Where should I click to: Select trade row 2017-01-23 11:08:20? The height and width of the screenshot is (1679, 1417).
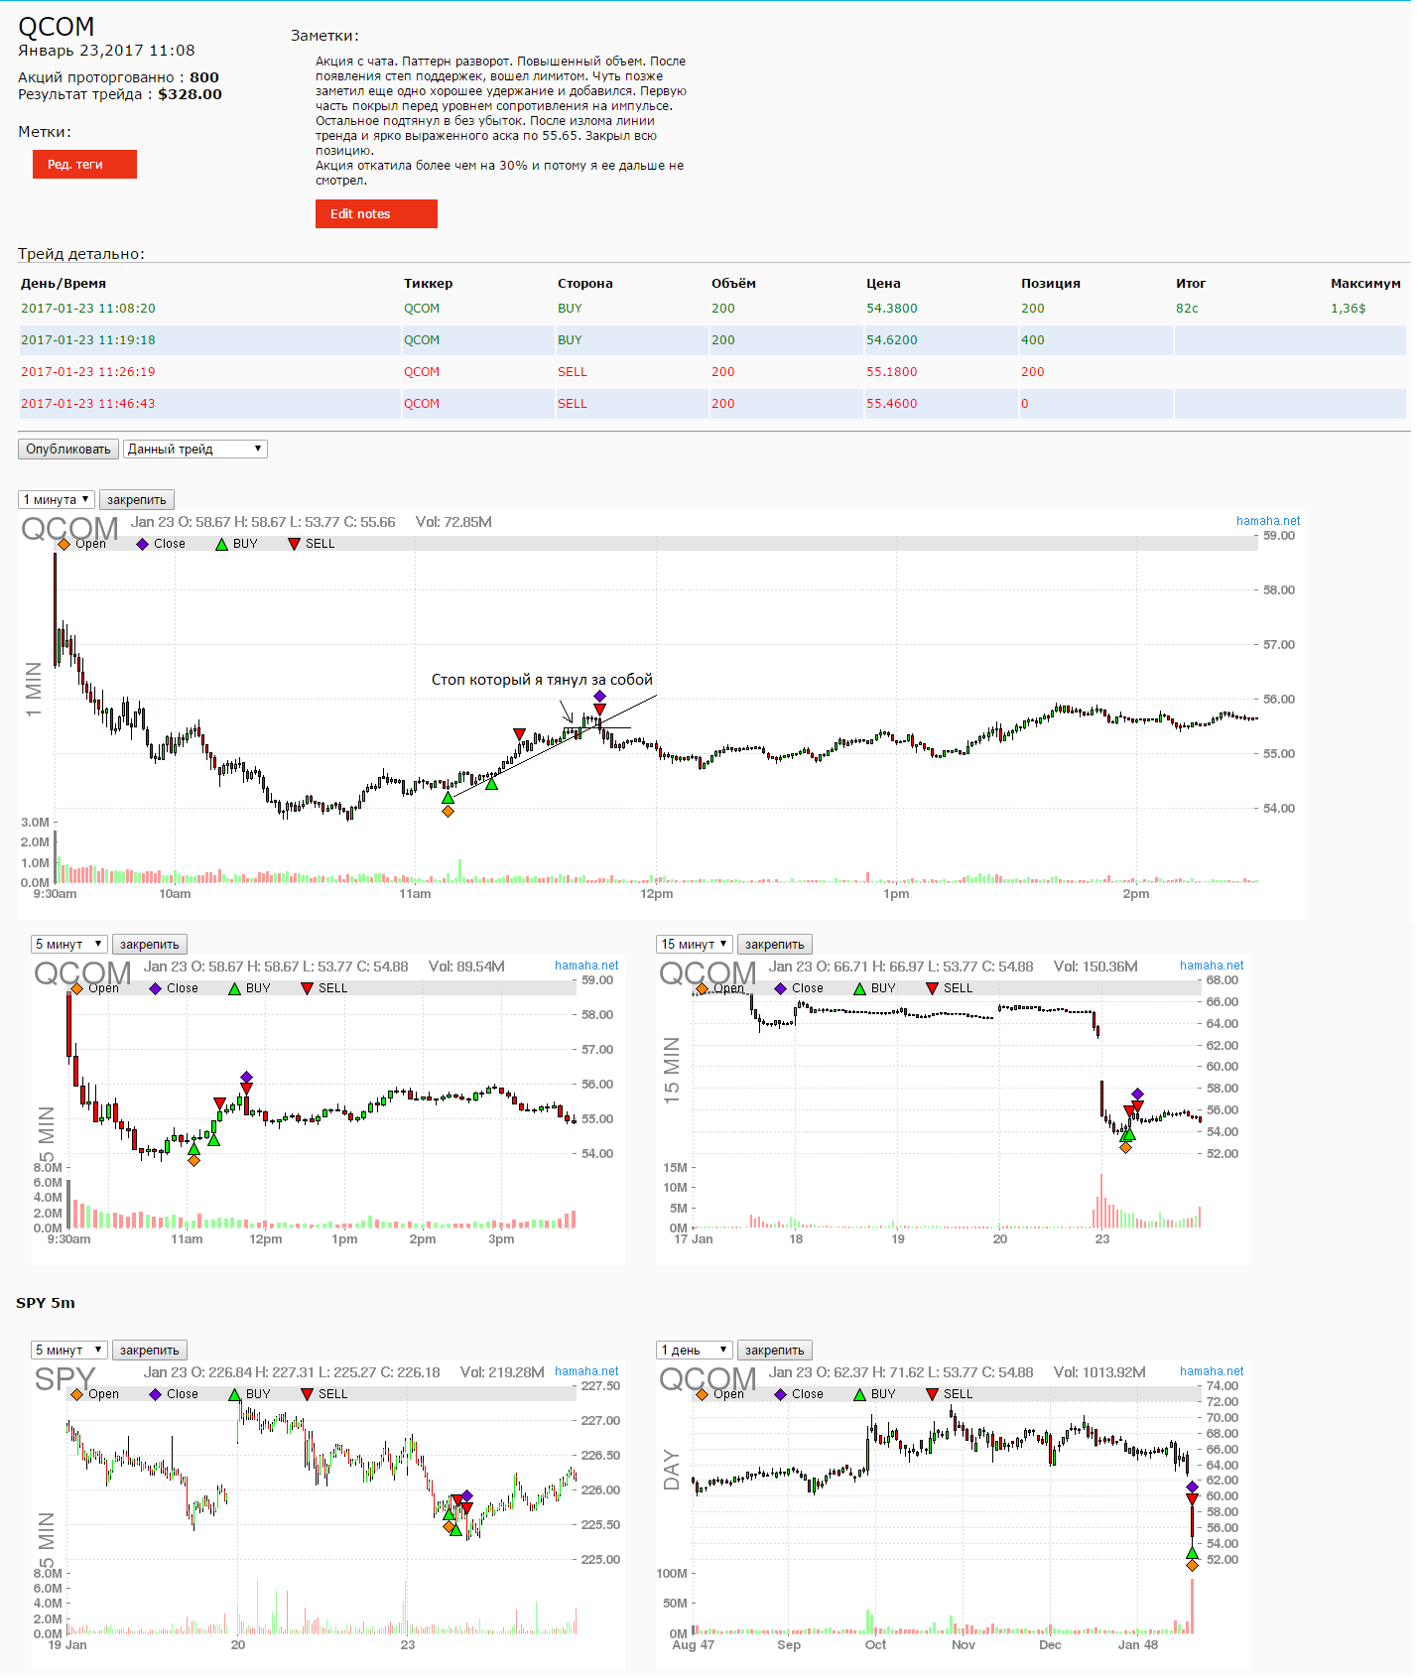(x=712, y=309)
